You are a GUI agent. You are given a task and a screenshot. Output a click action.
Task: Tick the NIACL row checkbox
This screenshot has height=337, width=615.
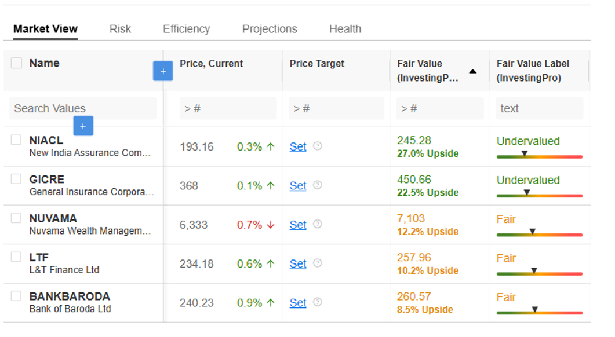pyautogui.click(x=16, y=140)
